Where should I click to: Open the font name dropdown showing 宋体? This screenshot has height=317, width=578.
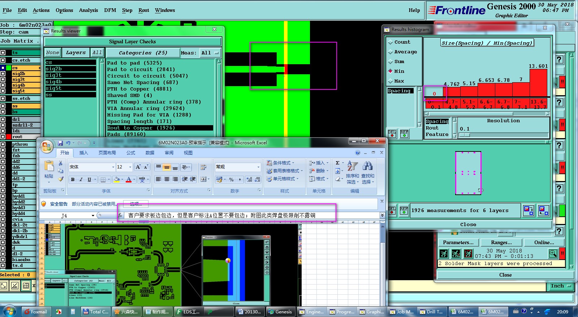[x=113, y=167]
